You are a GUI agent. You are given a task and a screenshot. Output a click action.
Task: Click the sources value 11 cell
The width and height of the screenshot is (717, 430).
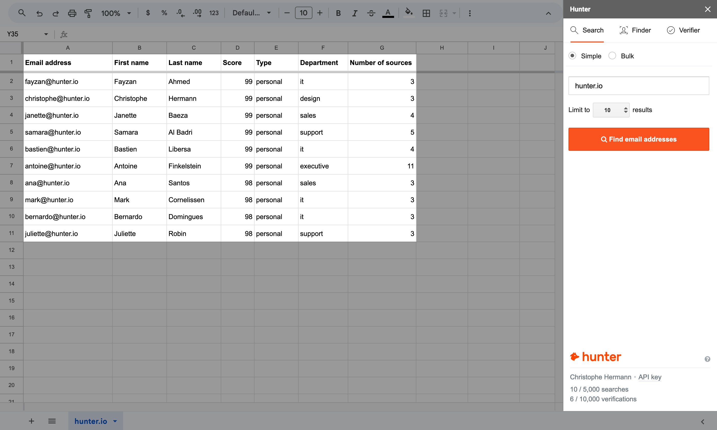[x=382, y=166]
